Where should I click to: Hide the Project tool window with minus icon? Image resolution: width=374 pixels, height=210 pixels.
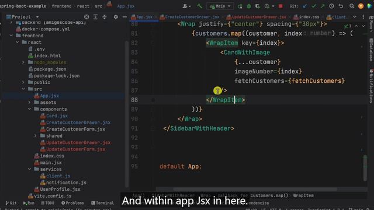click(x=124, y=17)
